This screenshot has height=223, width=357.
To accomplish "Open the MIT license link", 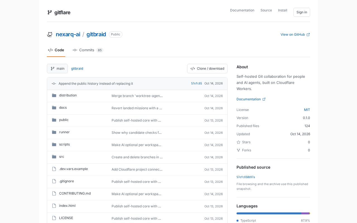I will point(307,110).
